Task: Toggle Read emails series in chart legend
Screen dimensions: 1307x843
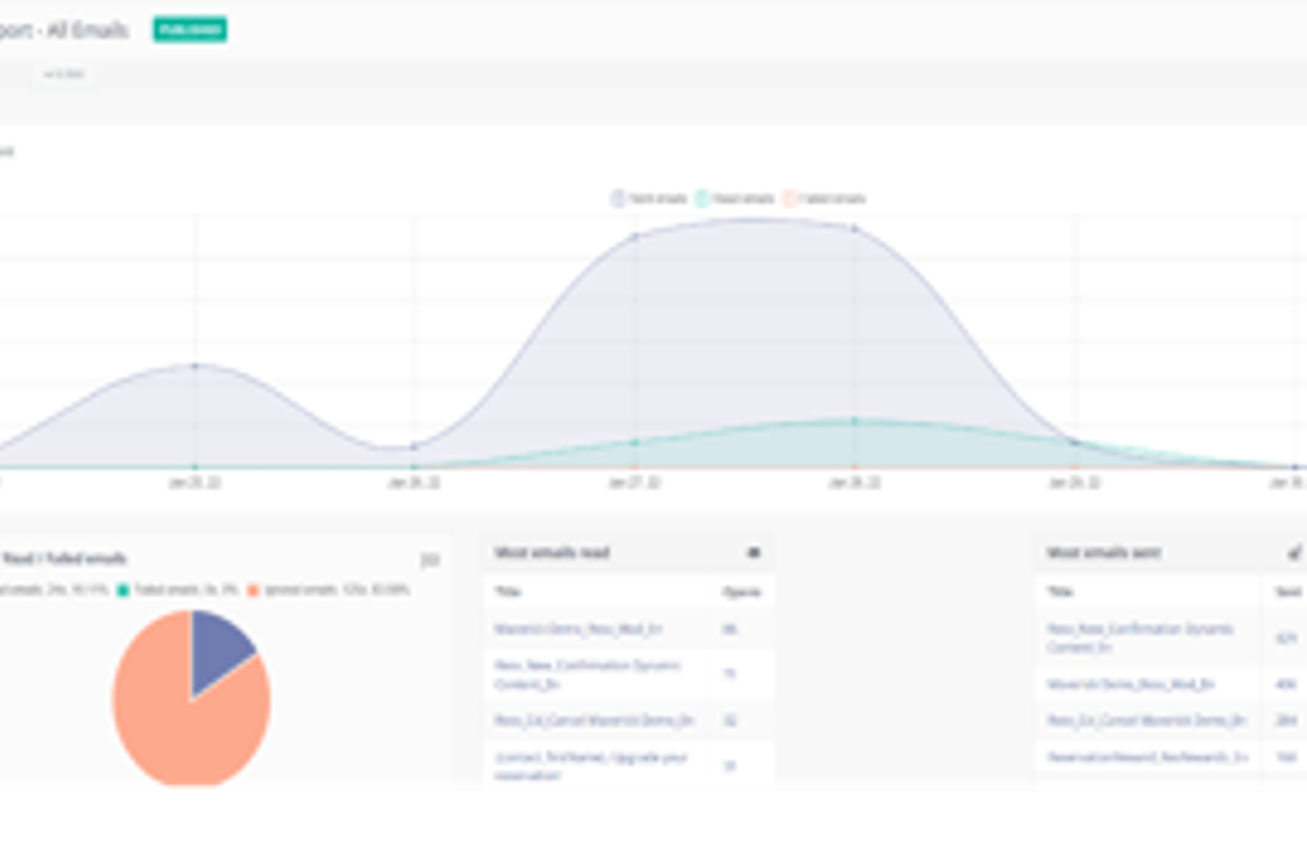Action: (x=735, y=198)
